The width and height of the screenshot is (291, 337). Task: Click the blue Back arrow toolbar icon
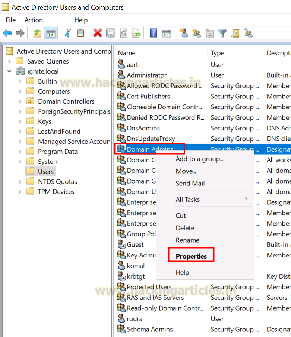click(7, 33)
